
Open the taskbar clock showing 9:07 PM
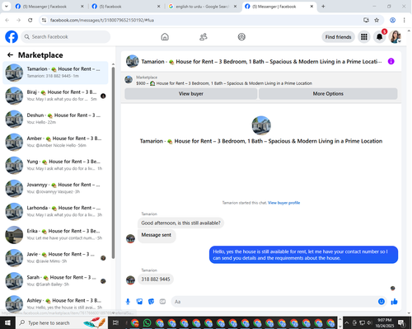coord(384,322)
